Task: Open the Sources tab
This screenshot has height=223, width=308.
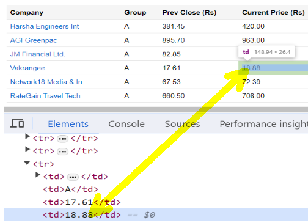Action: [182, 124]
